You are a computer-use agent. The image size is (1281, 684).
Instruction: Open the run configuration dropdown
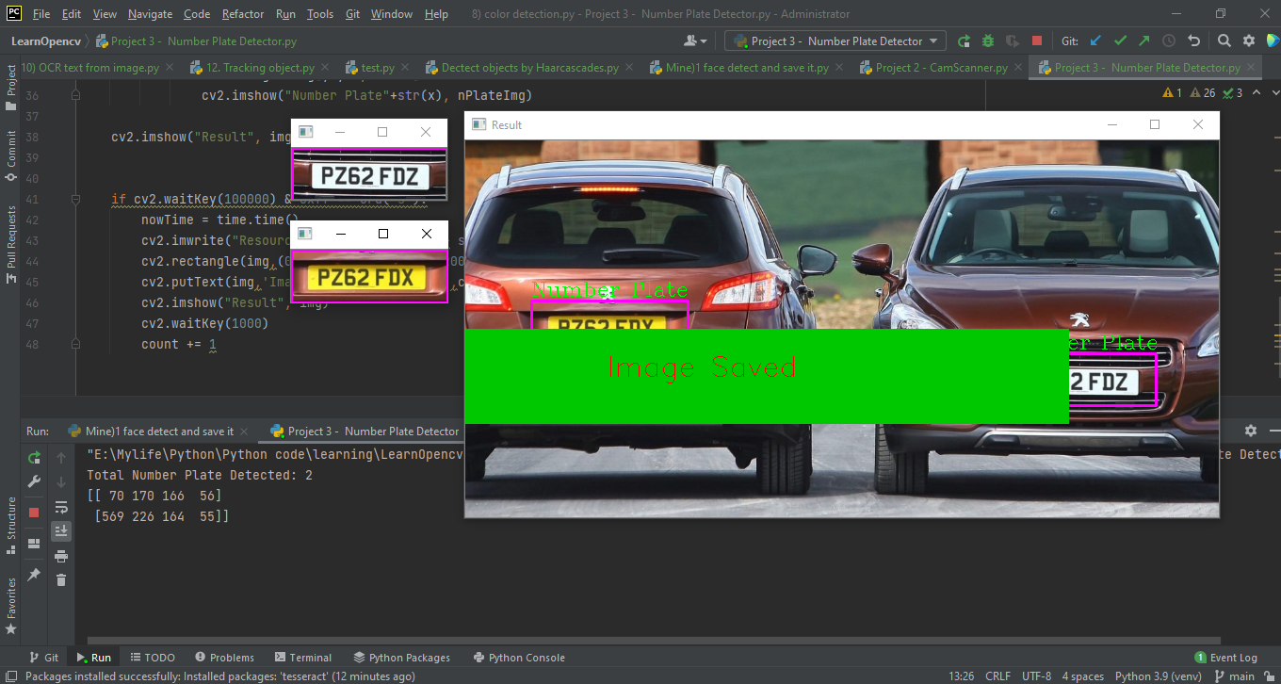click(x=837, y=41)
